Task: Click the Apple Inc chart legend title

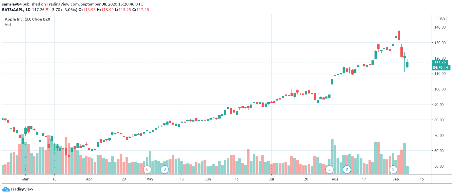Action: pyautogui.click(x=27, y=19)
